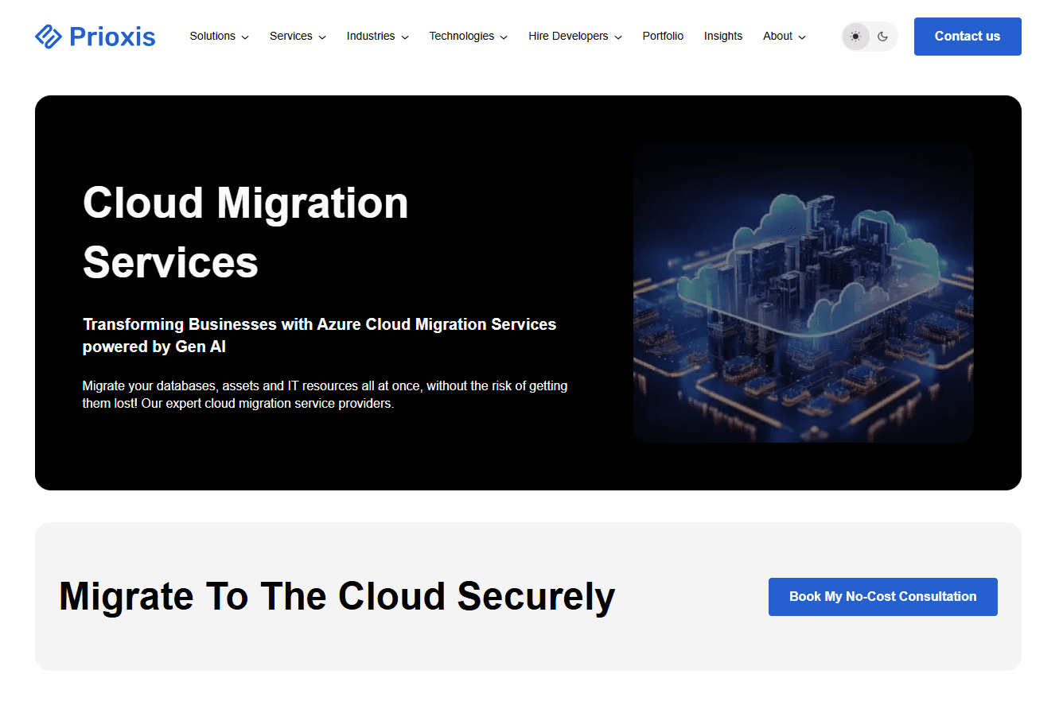The width and height of the screenshot is (1063, 705).
Task: Click the Prioxis logo icon
Action: 49,37
